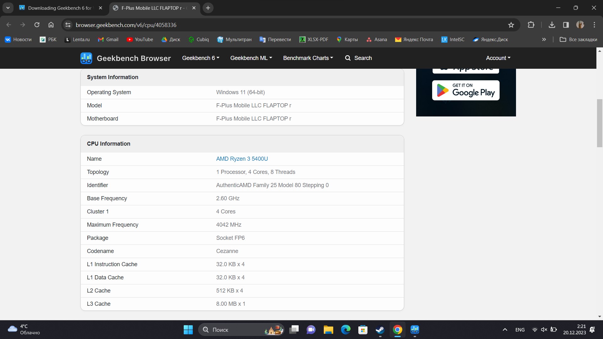
Task: Launch Steam from the taskbar
Action: coord(380,330)
